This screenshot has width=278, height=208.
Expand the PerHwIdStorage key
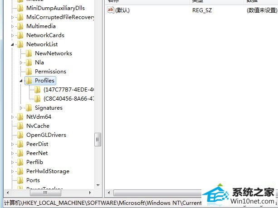click(x=12, y=171)
